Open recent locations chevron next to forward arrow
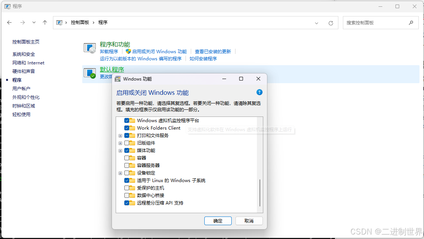This screenshot has height=239, width=424. coord(34,22)
